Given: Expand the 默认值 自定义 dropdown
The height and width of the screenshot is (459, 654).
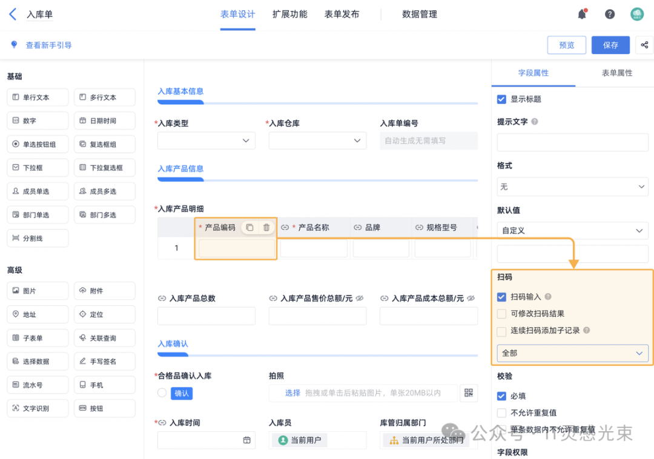Looking at the screenshot, I should tap(572, 231).
